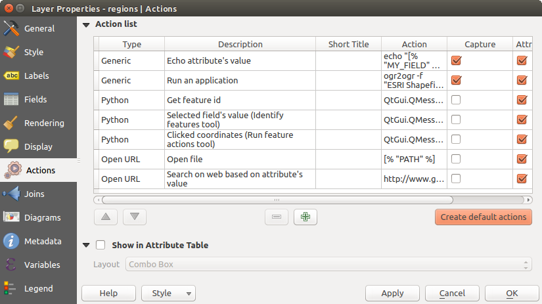Open the Layout Combo Box dropdown
The image size is (542, 304).
pyautogui.click(x=328, y=265)
